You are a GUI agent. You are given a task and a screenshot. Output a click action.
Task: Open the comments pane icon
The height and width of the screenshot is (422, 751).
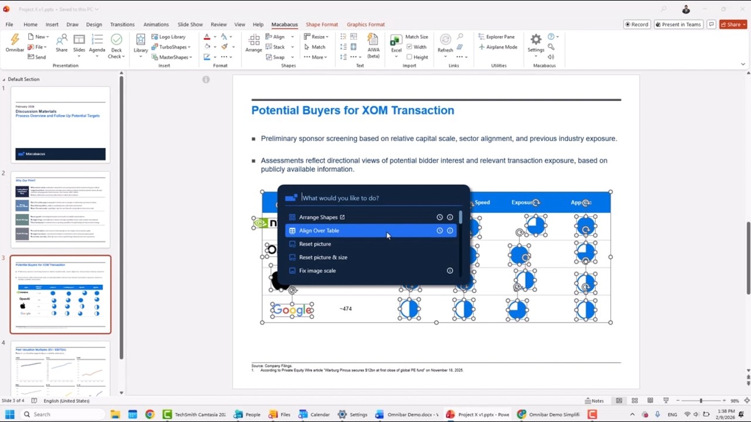[711, 25]
